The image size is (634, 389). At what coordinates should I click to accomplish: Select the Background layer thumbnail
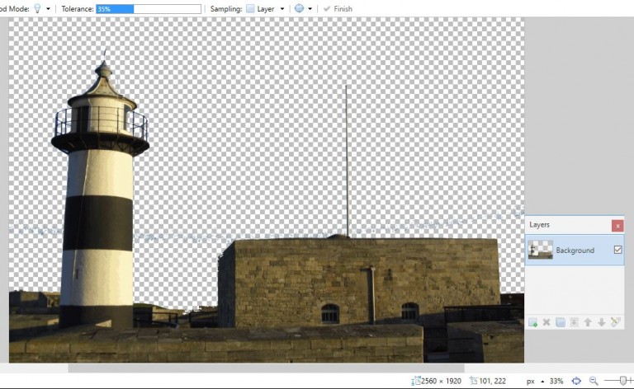[x=541, y=250]
